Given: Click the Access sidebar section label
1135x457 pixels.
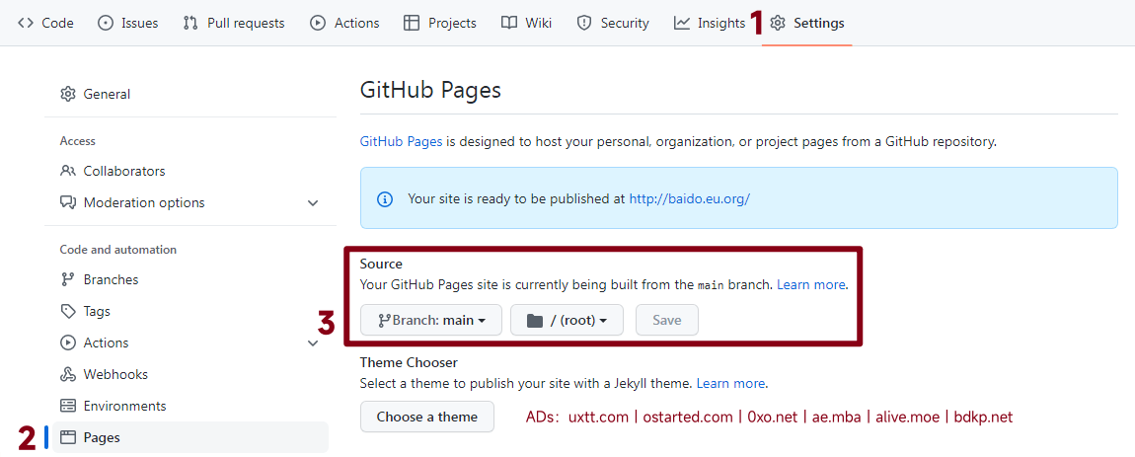Looking at the screenshot, I should (x=77, y=141).
